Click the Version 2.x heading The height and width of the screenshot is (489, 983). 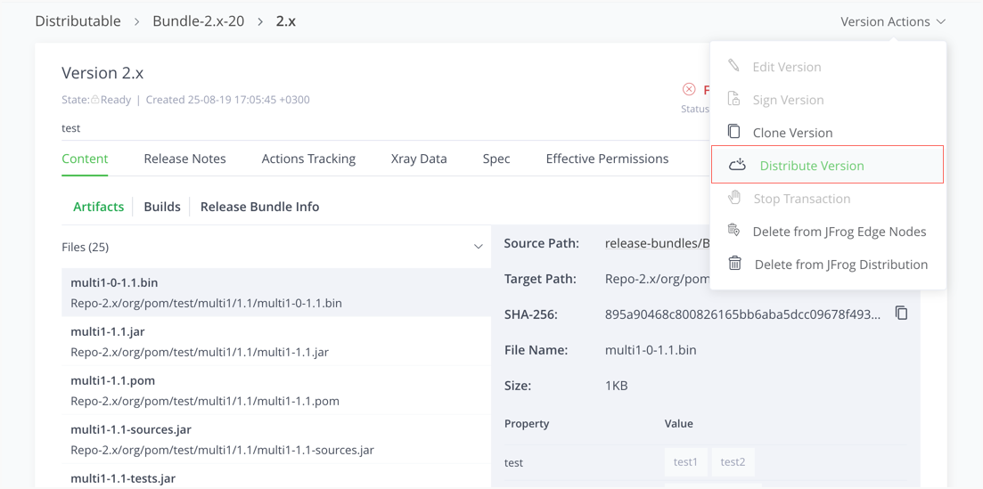coord(102,73)
